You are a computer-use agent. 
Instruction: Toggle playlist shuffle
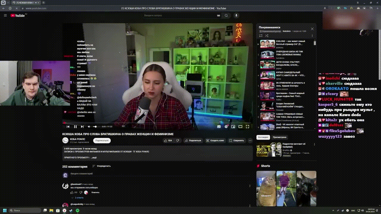click(x=267, y=36)
